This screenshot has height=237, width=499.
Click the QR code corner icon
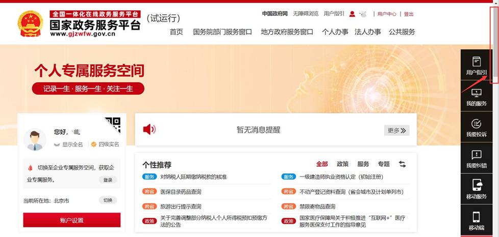coord(113,125)
